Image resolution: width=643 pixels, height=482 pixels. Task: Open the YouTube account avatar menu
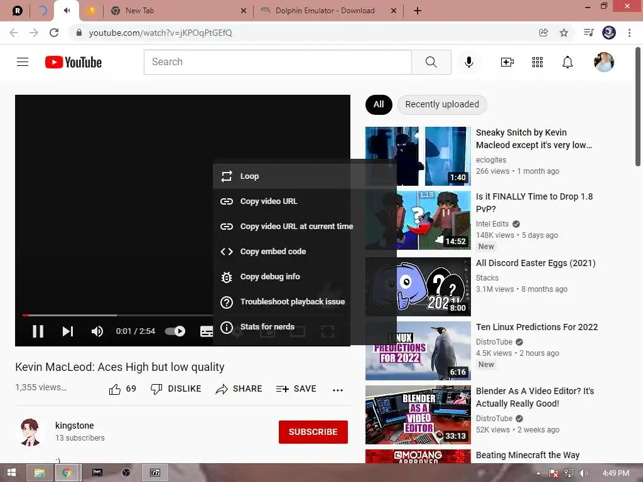[603, 62]
